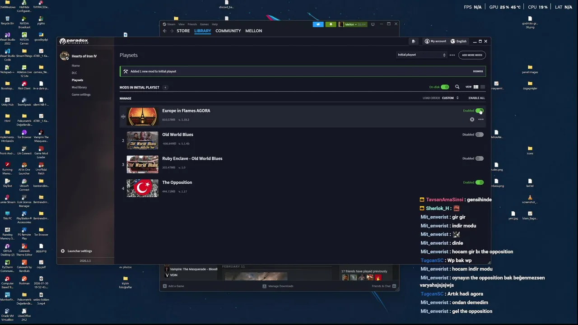Open Manage Downloads in Steam

[278, 286]
